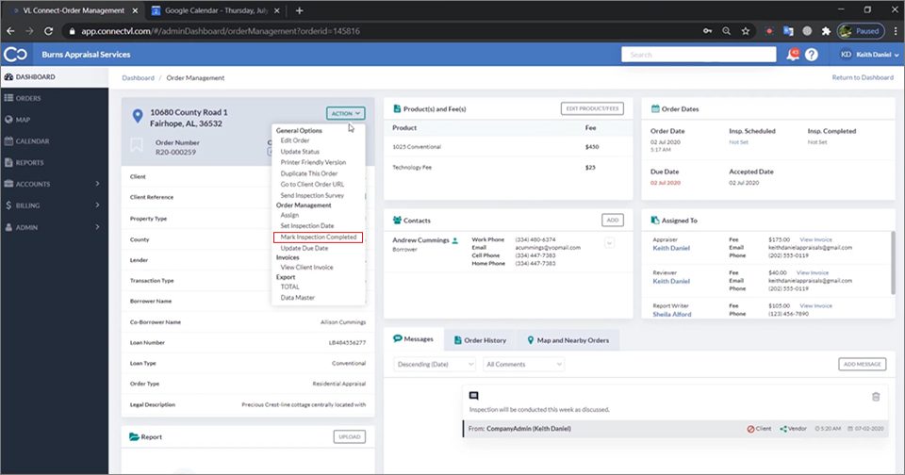
Task: Click the password key icon in address bar
Action: (707, 31)
